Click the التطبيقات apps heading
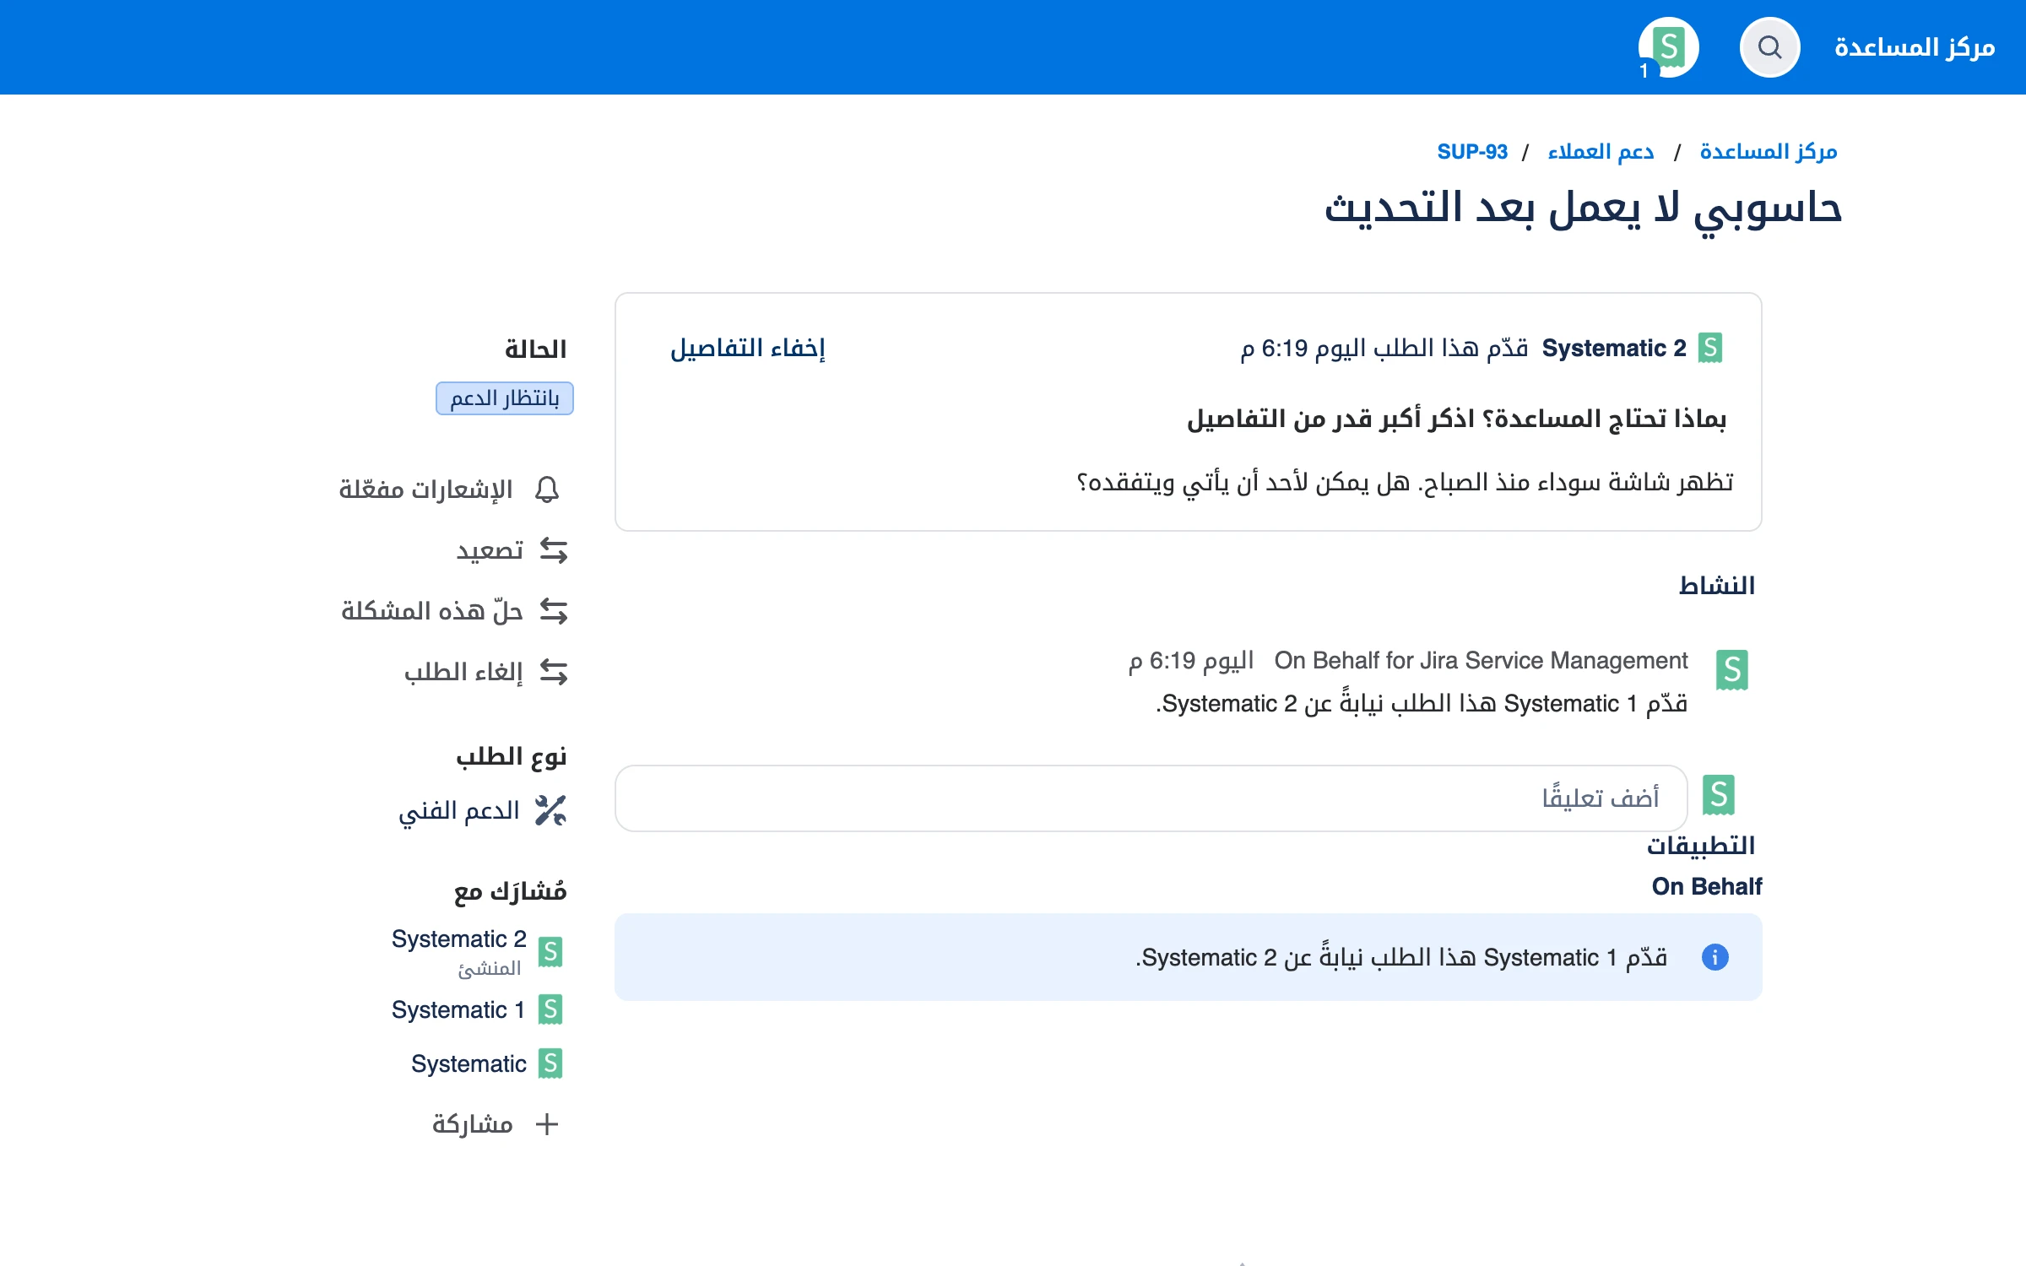The width and height of the screenshot is (2026, 1266). click(1701, 846)
